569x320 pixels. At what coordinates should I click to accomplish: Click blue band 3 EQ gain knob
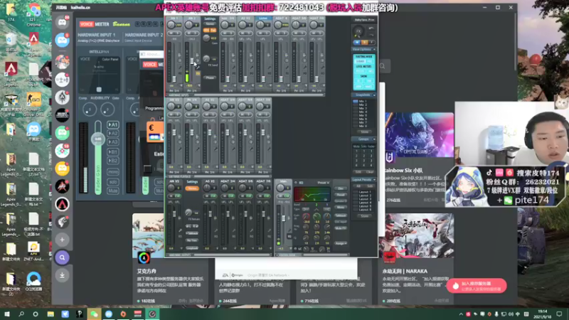pyautogui.click(x=327, y=216)
